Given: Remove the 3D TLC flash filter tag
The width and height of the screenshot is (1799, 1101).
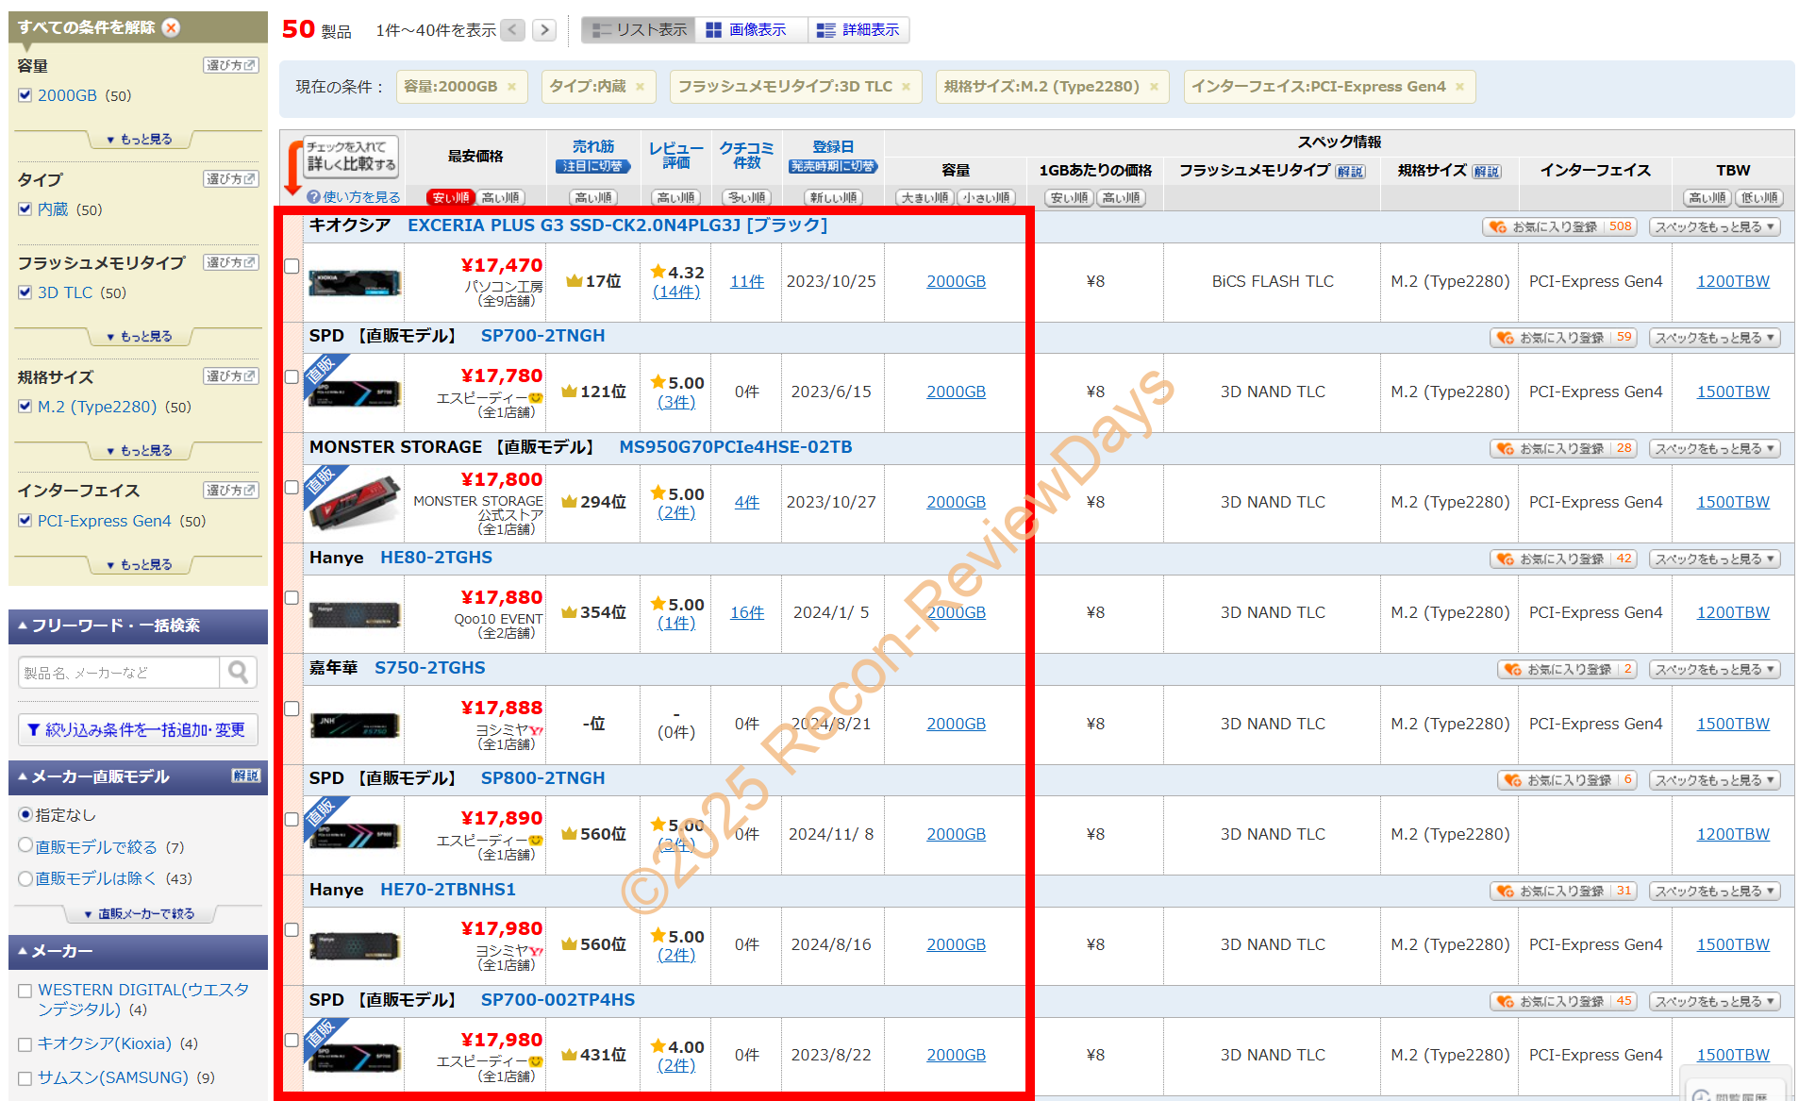Looking at the screenshot, I should click(x=906, y=87).
